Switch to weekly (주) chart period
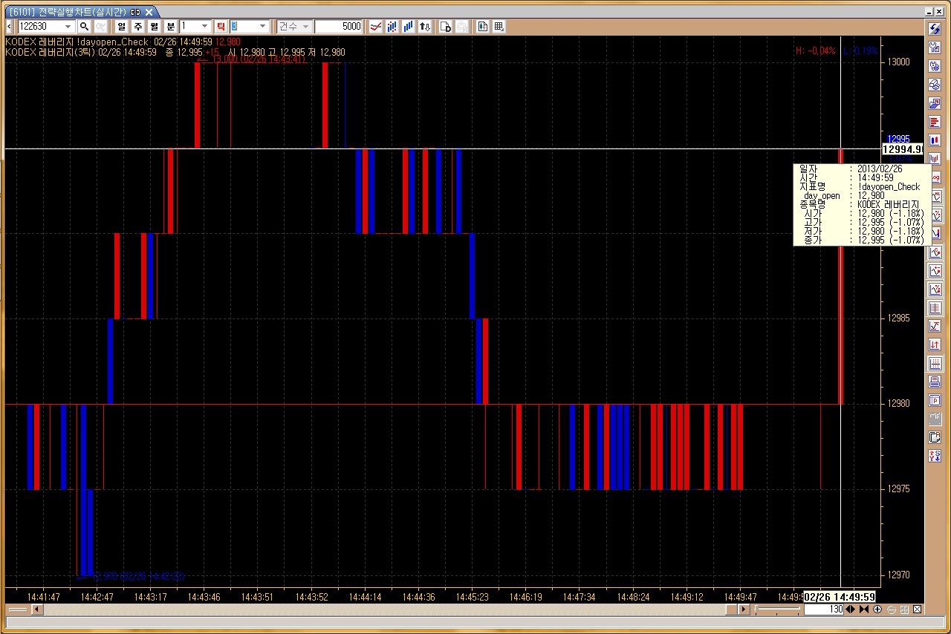The width and height of the screenshot is (951, 634). [x=138, y=27]
